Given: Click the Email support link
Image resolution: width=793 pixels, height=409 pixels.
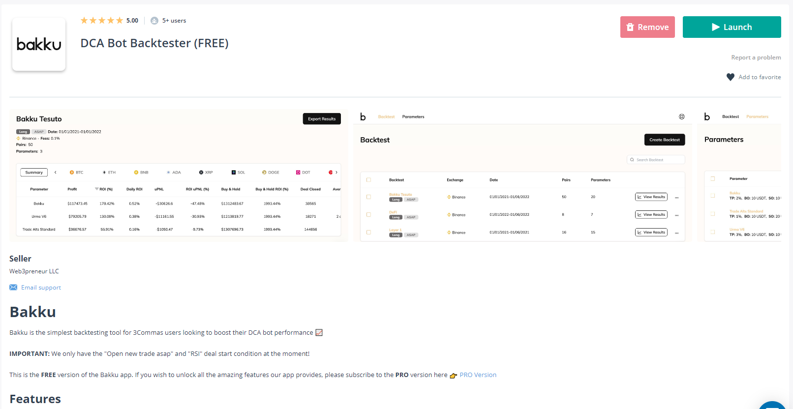Looking at the screenshot, I should click(x=41, y=288).
